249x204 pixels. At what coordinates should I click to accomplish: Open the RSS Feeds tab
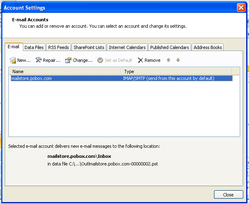pyautogui.click(x=59, y=47)
